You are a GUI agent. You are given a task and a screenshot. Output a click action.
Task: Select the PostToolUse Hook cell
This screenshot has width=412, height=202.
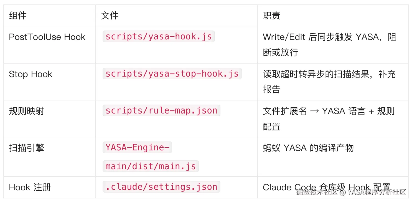click(x=47, y=37)
